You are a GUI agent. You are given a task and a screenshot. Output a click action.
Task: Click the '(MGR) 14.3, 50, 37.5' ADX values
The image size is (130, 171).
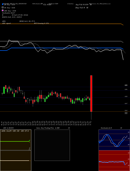point(27,21)
